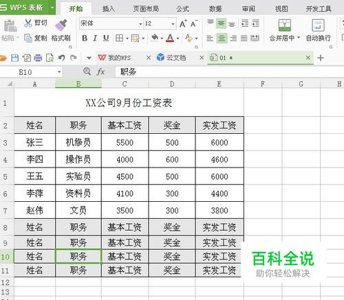Click the title cell XX公司9月份工资表
This screenshot has width=344, height=300.
coord(129,103)
